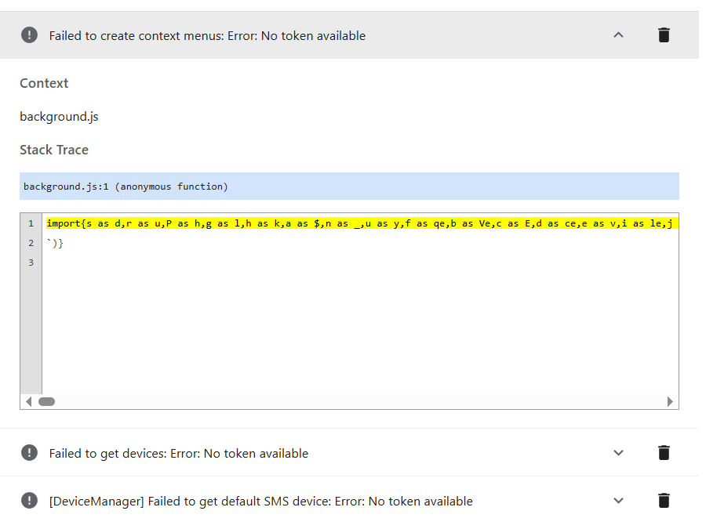Expand the 'Failed to get devices' error
Screen dimensions: 706x518
[x=619, y=453]
